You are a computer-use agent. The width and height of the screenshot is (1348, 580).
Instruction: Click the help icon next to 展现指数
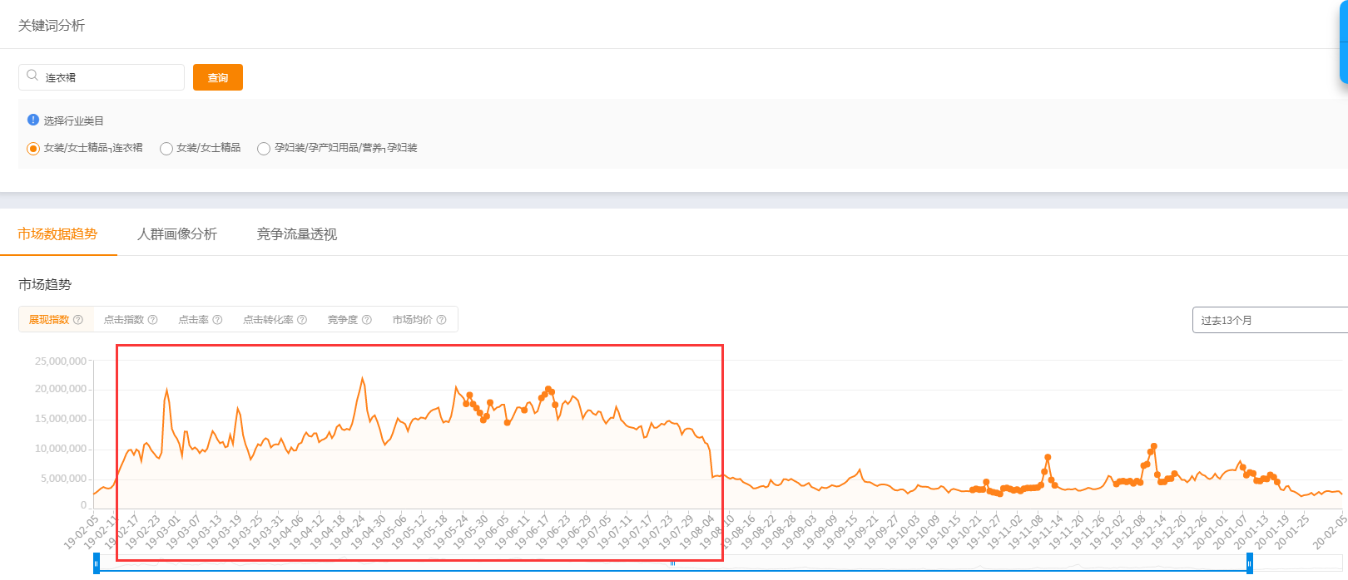point(78,320)
